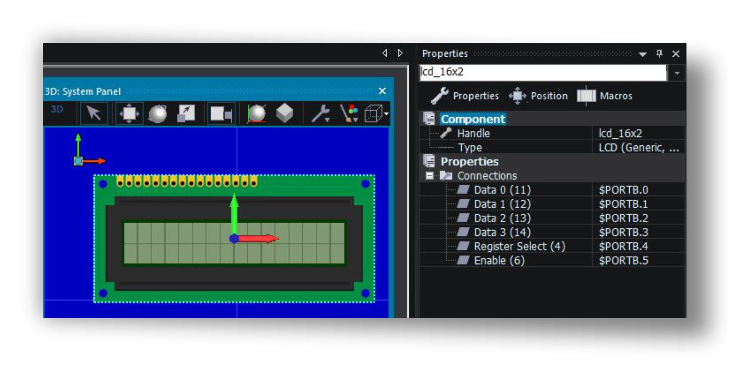Click the align-to-edge snap tool
Viewport: 752px width, 380px height.
(x=221, y=114)
